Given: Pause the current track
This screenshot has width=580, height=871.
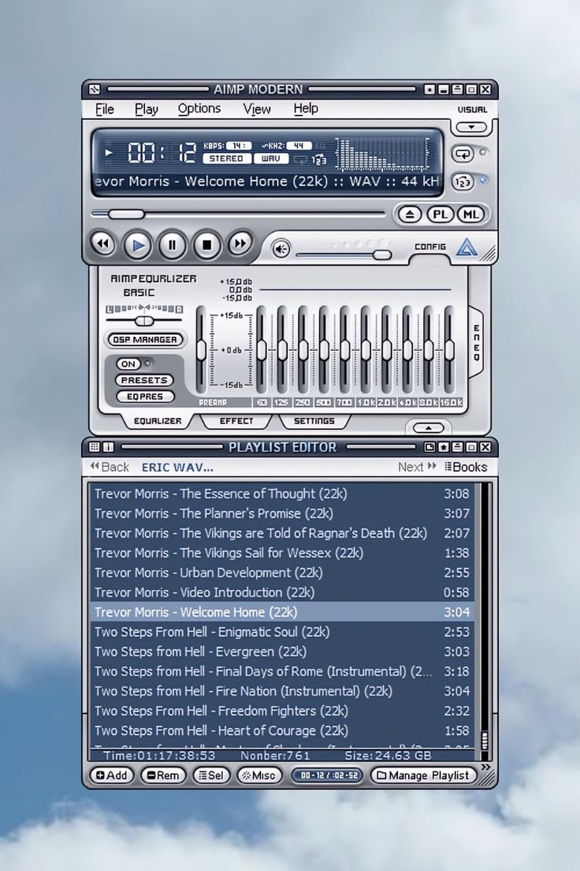Looking at the screenshot, I should (x=172, y=245).
